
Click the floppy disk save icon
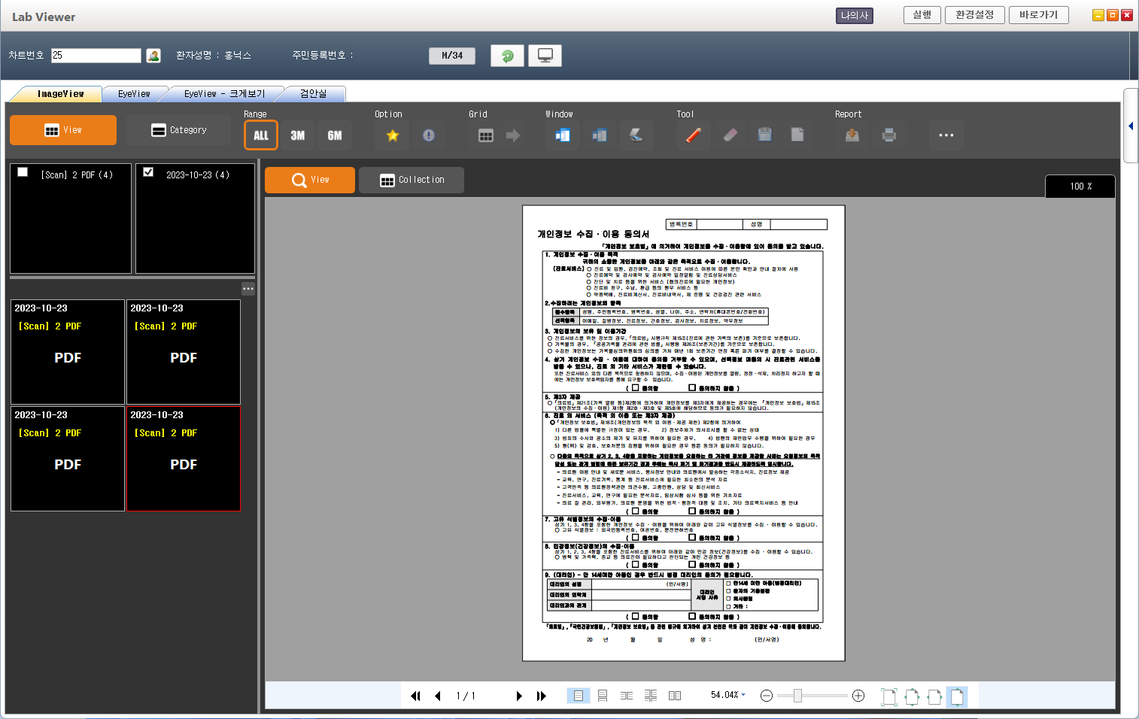coord(764,135)
